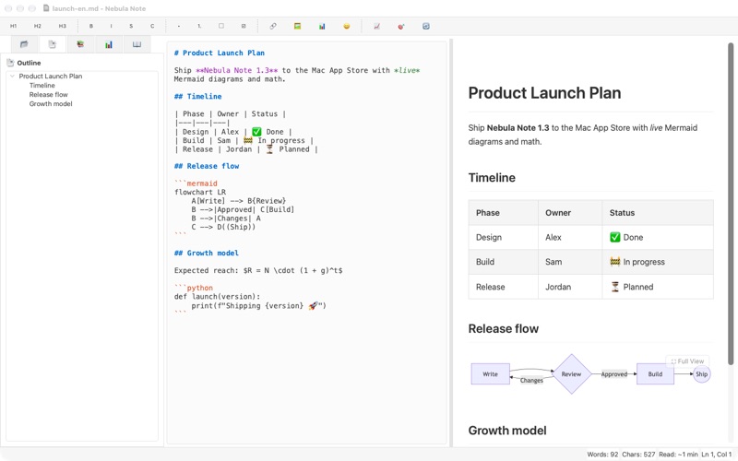Click the '```python' code fence line
The height and width of the screenshot is (461, 738).
pos(194,288)
